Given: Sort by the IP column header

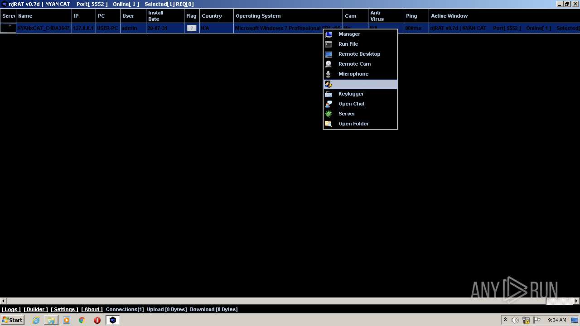Looking at the screenshot, I should click(84, 16).
